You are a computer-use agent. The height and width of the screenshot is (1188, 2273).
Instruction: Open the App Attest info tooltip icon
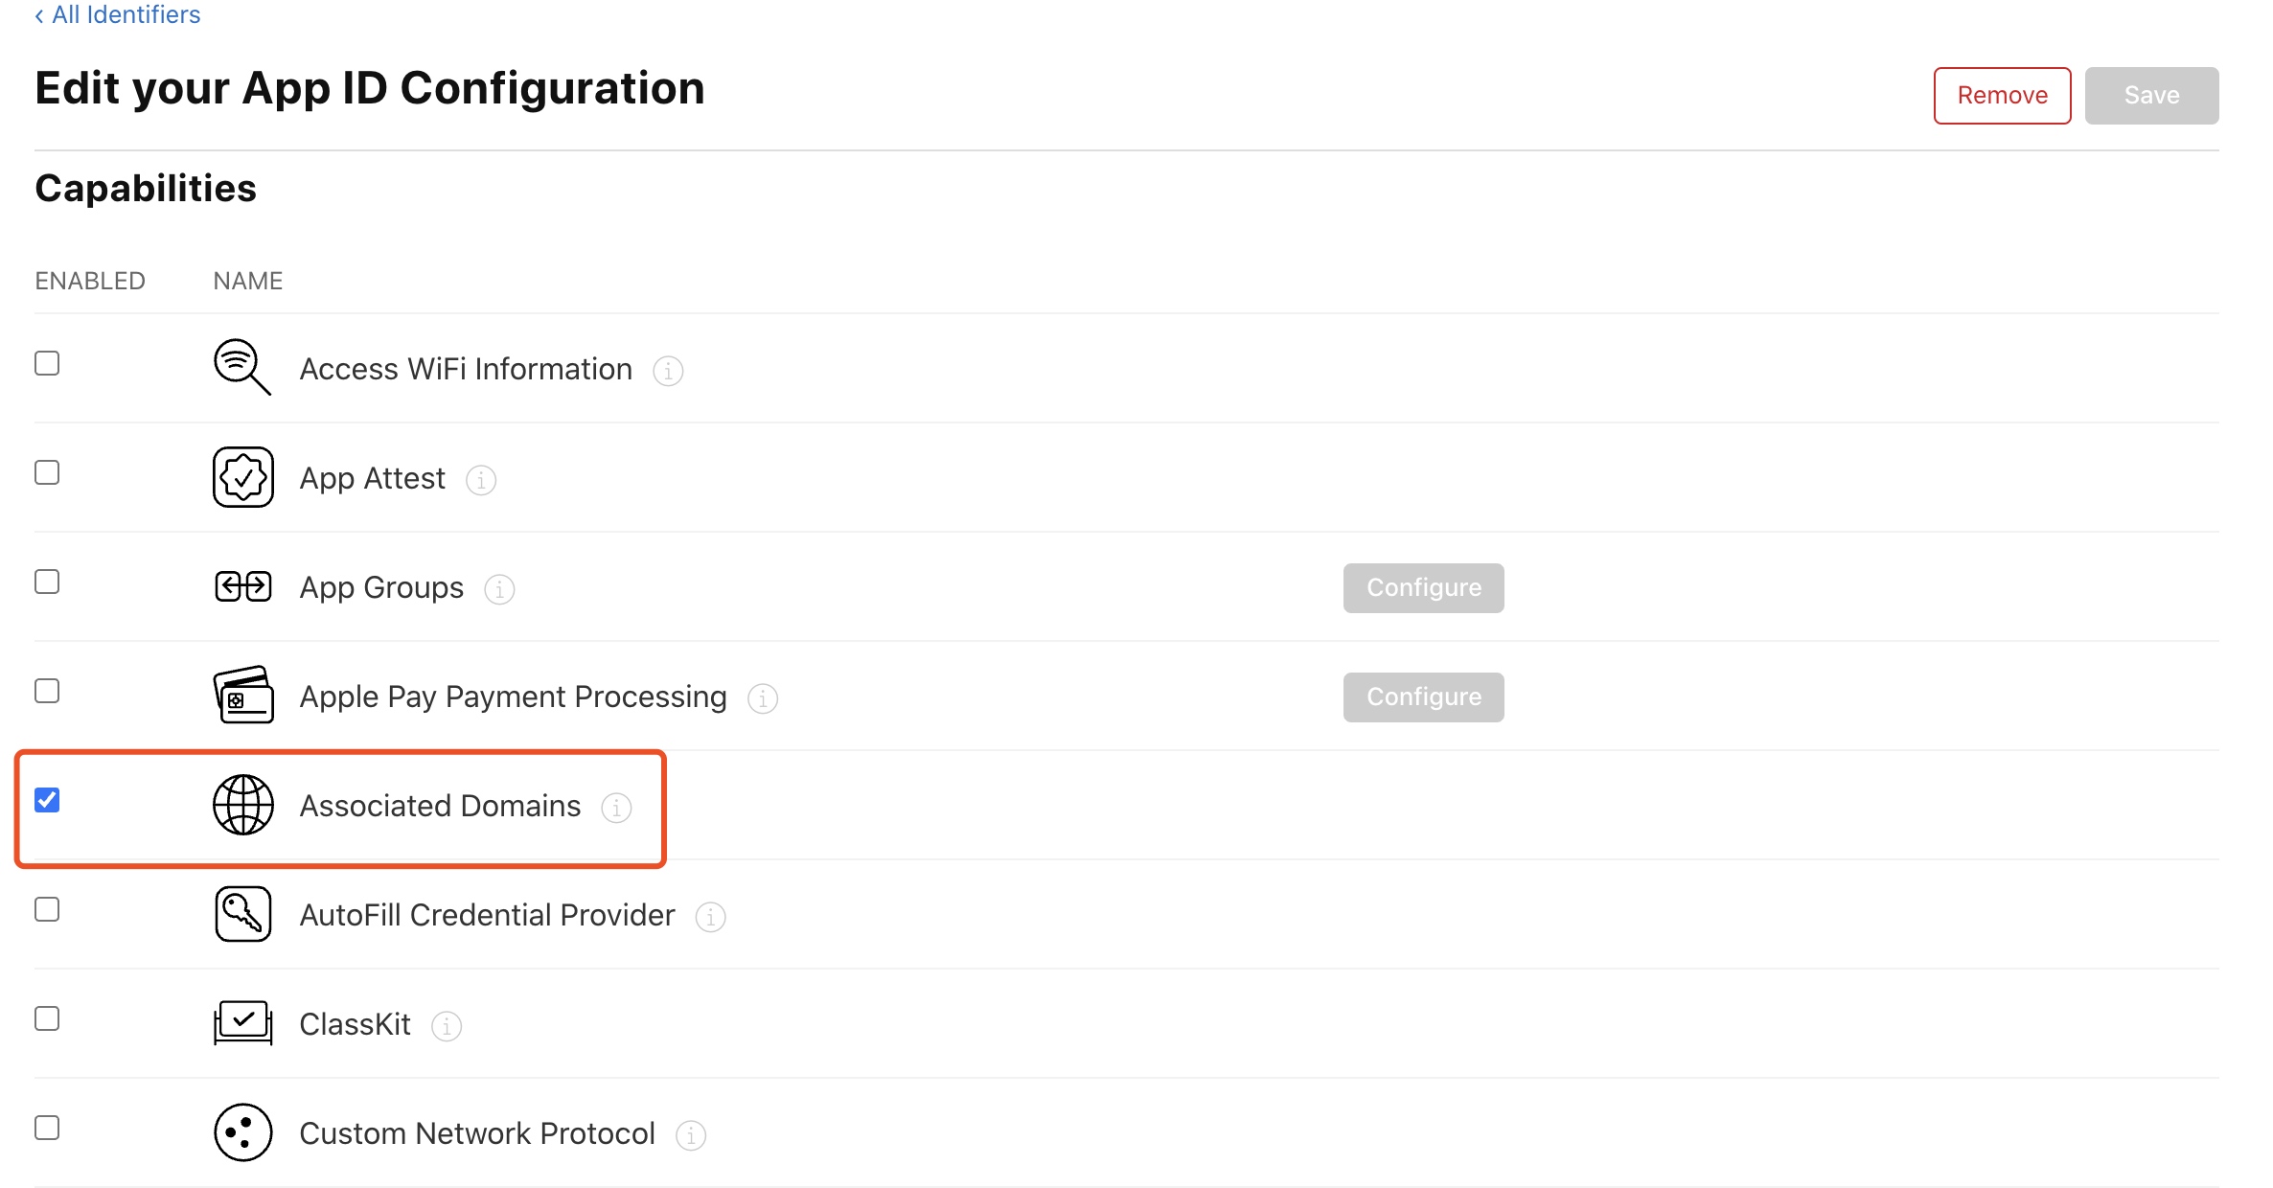point(481,480)
